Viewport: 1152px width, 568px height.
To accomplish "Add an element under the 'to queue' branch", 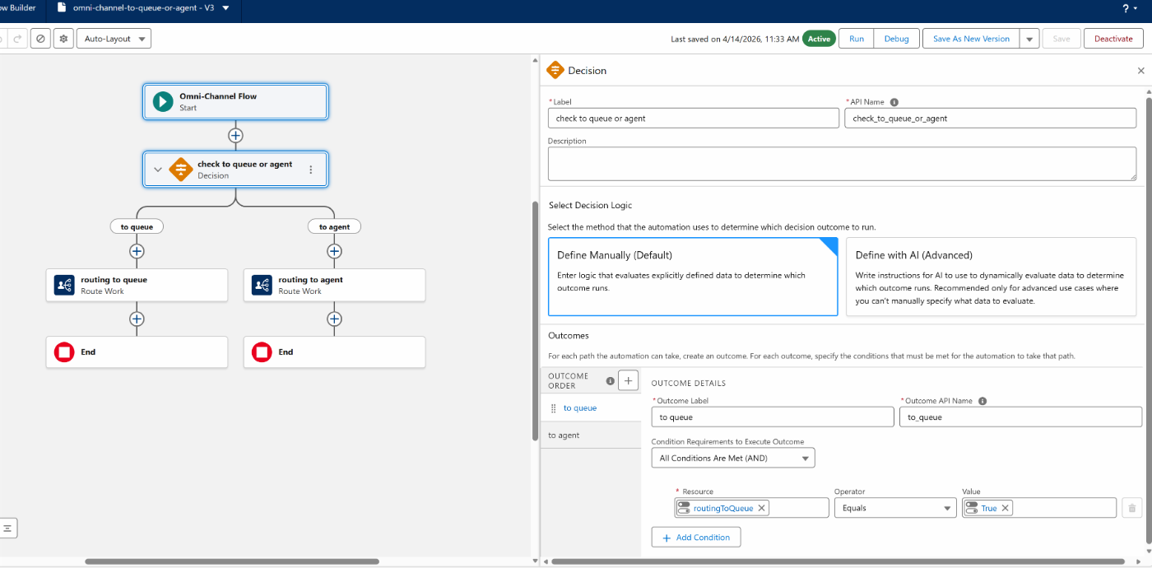I will (x=137, y=251).
